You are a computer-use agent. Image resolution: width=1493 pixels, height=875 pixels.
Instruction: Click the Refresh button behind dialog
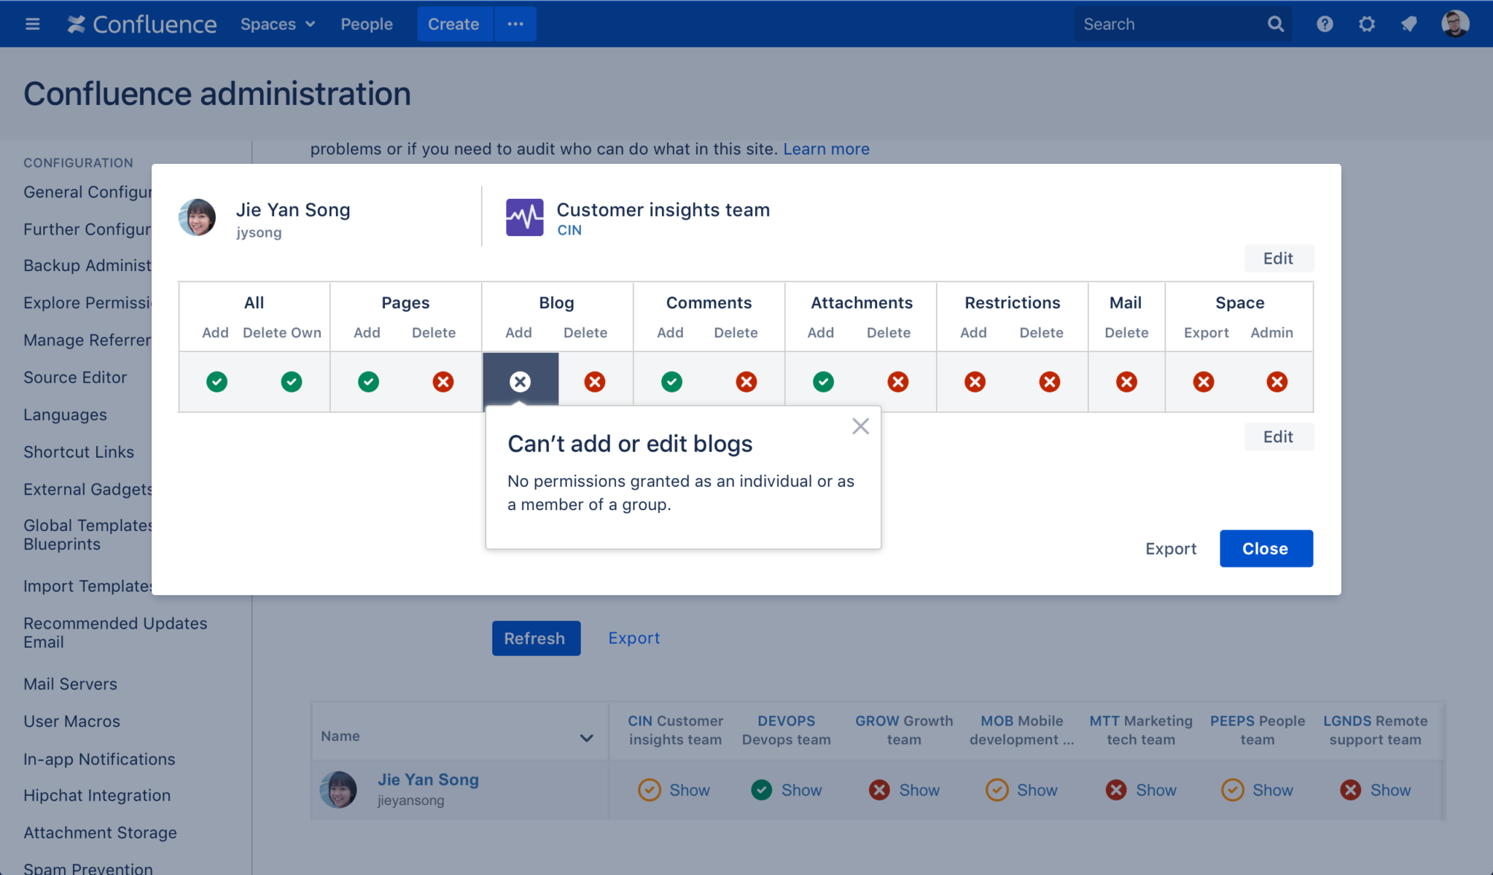[536, 638]
